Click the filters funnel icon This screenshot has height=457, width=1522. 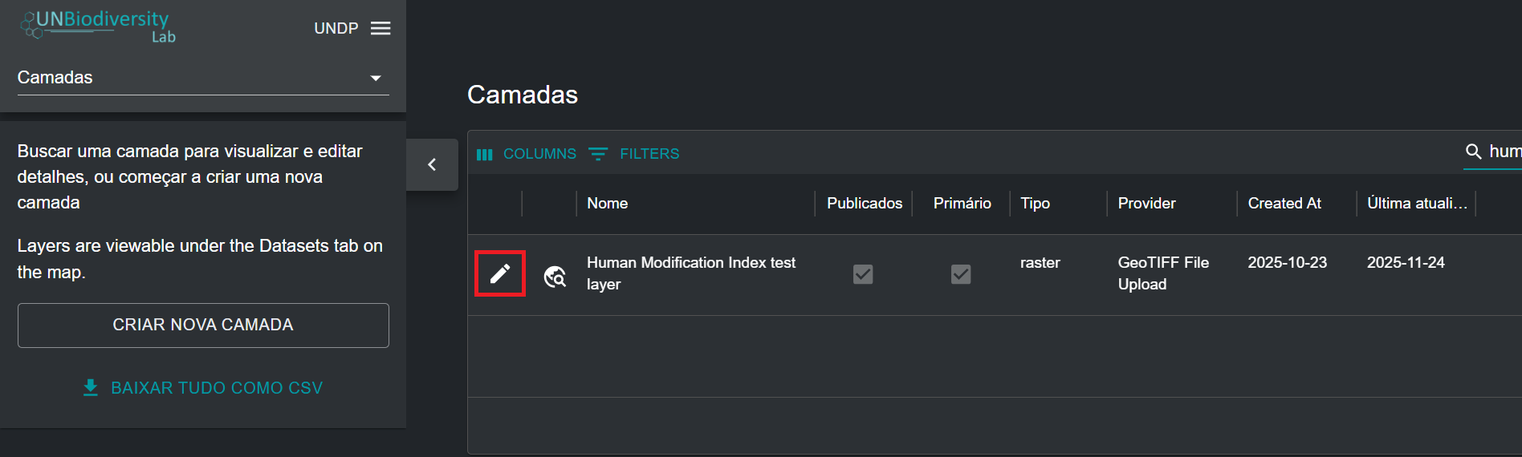(598, 154)
